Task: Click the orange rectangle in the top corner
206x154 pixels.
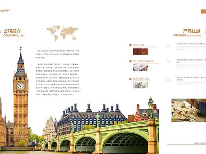Action: click(204, 11)
